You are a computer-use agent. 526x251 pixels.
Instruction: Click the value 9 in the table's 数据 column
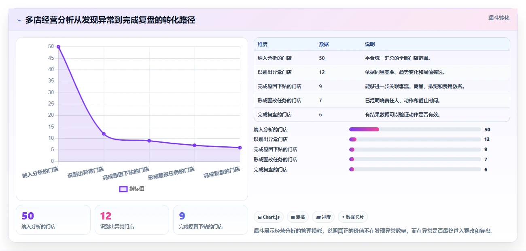coord(320,86)
